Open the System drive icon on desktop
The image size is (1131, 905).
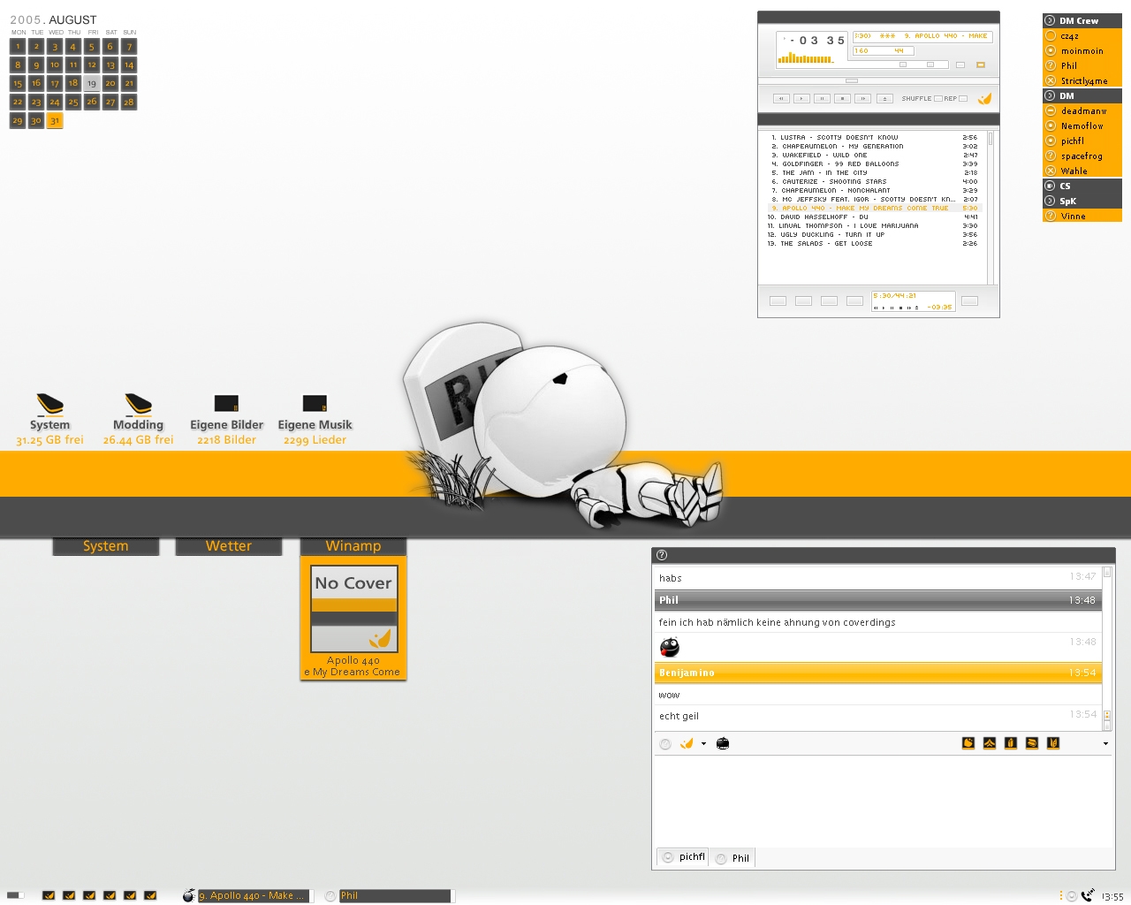[x=49, y=405]
